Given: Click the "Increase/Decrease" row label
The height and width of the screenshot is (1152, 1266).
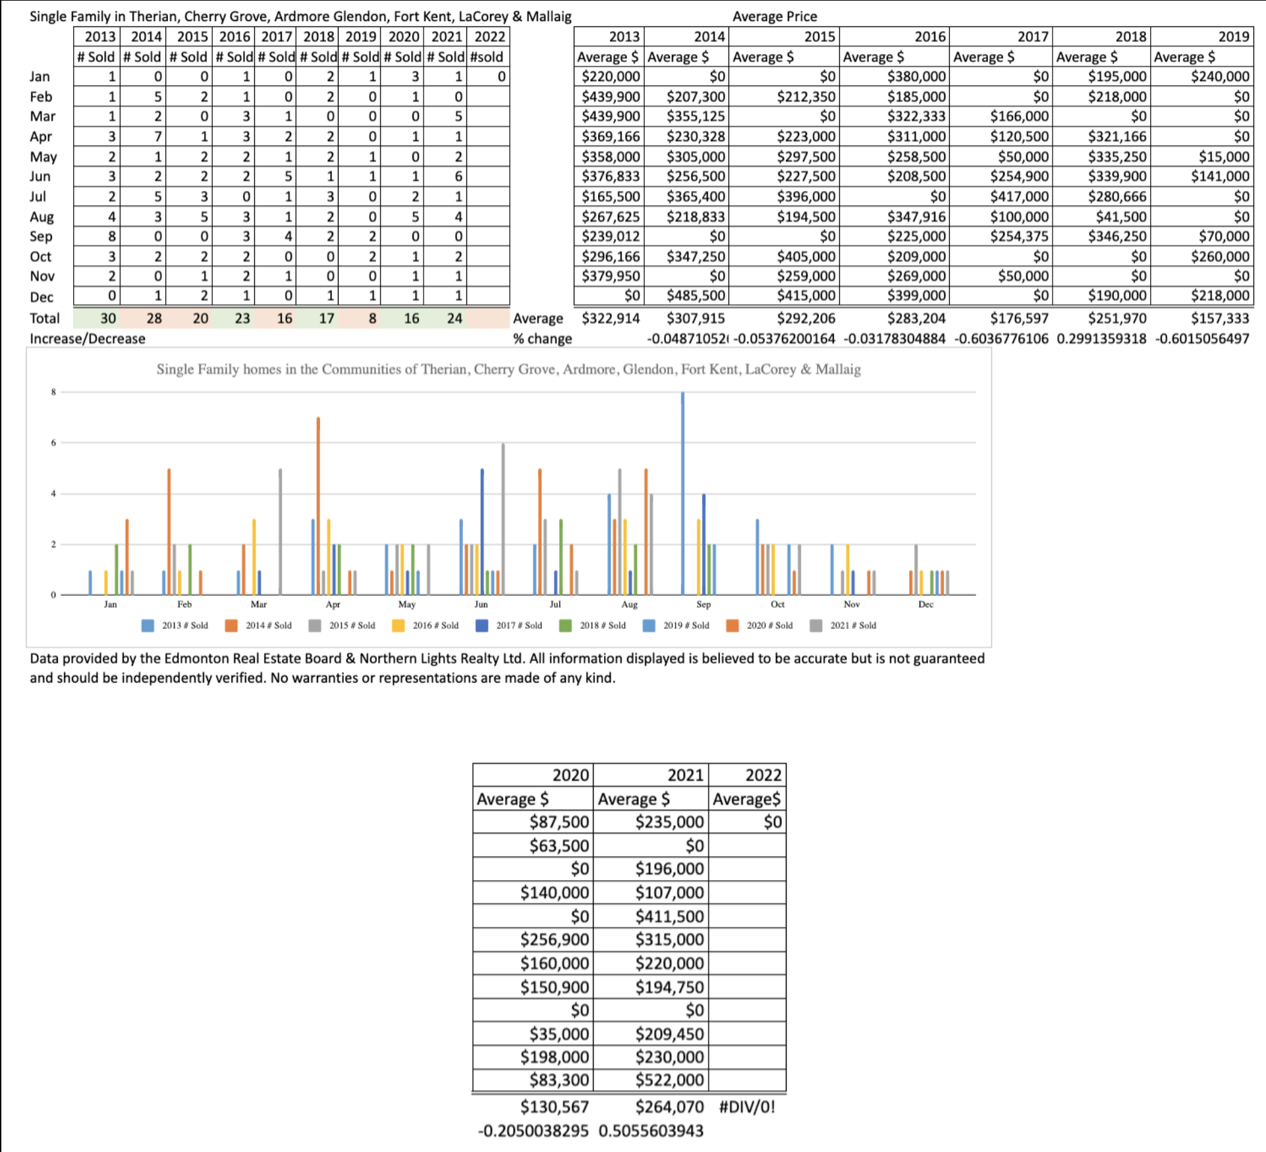Looking at the screenshot, I should (88, 339).
